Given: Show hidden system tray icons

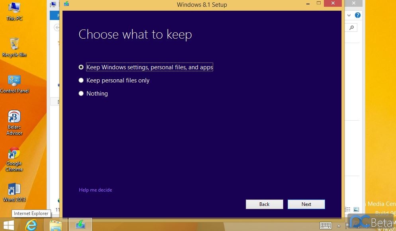Looking at the screenshot, I should [x=339, y=226].
